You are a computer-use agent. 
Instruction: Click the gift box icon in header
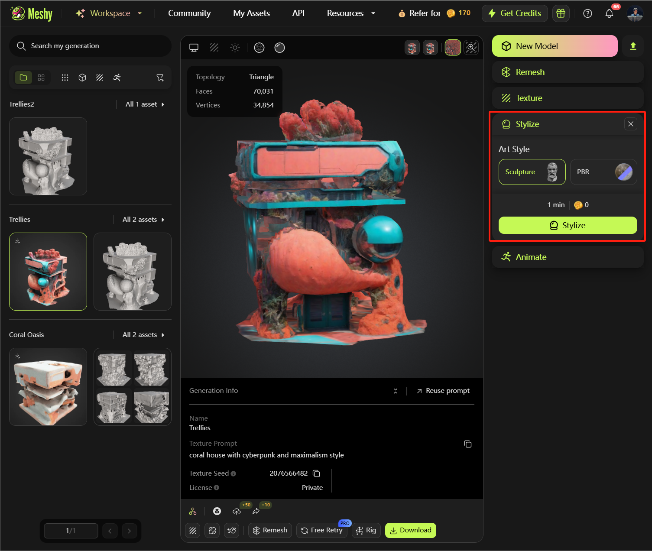coord(561,13)
